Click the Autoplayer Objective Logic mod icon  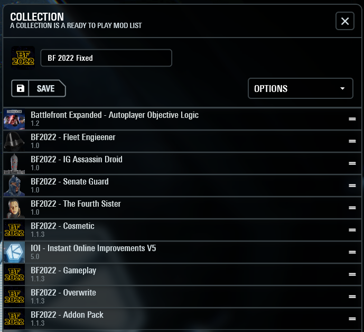(x=14, y=119)
